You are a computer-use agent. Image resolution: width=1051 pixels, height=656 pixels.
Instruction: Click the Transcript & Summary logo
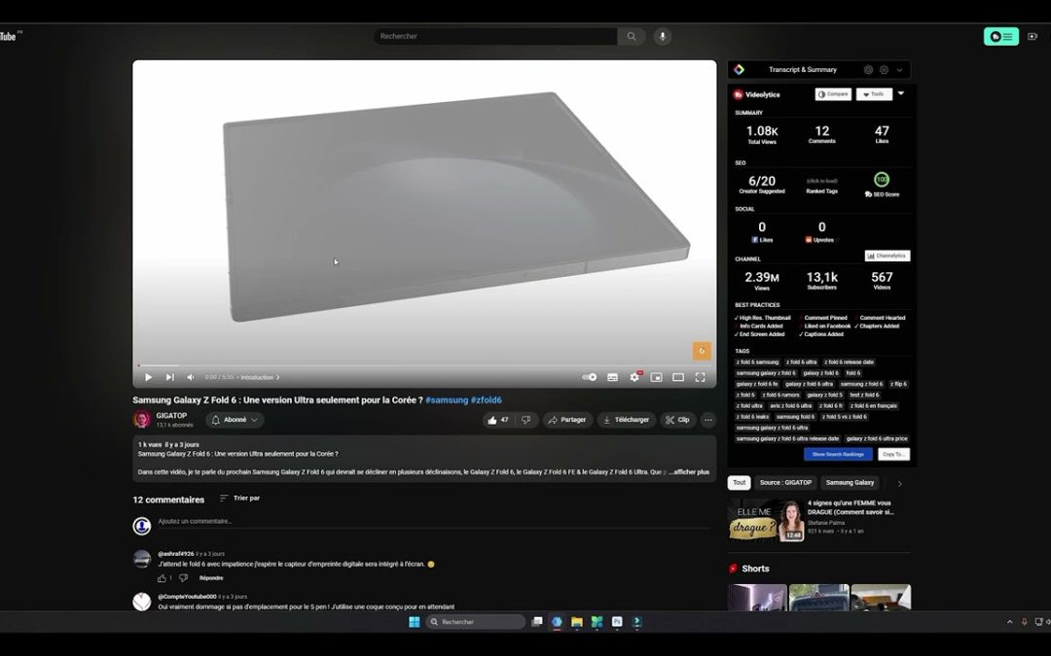[739, 70]
